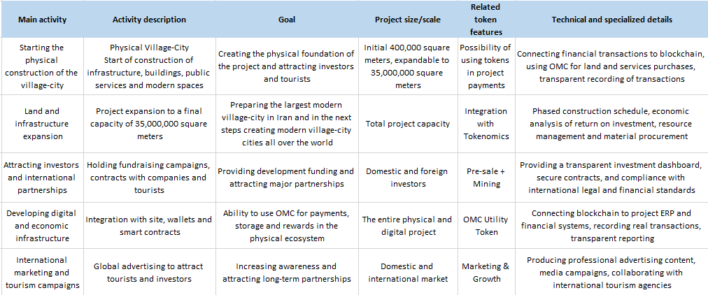
Task: Select the "Integration with Tokenomics" cell
Action: pos(486,124)
